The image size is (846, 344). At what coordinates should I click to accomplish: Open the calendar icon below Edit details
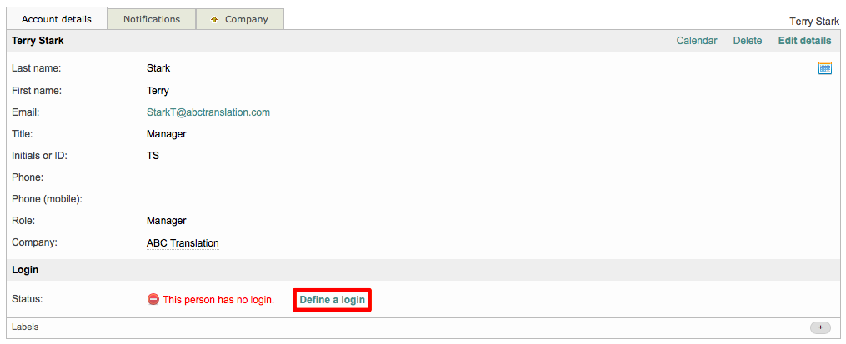(x=824, y=68)
